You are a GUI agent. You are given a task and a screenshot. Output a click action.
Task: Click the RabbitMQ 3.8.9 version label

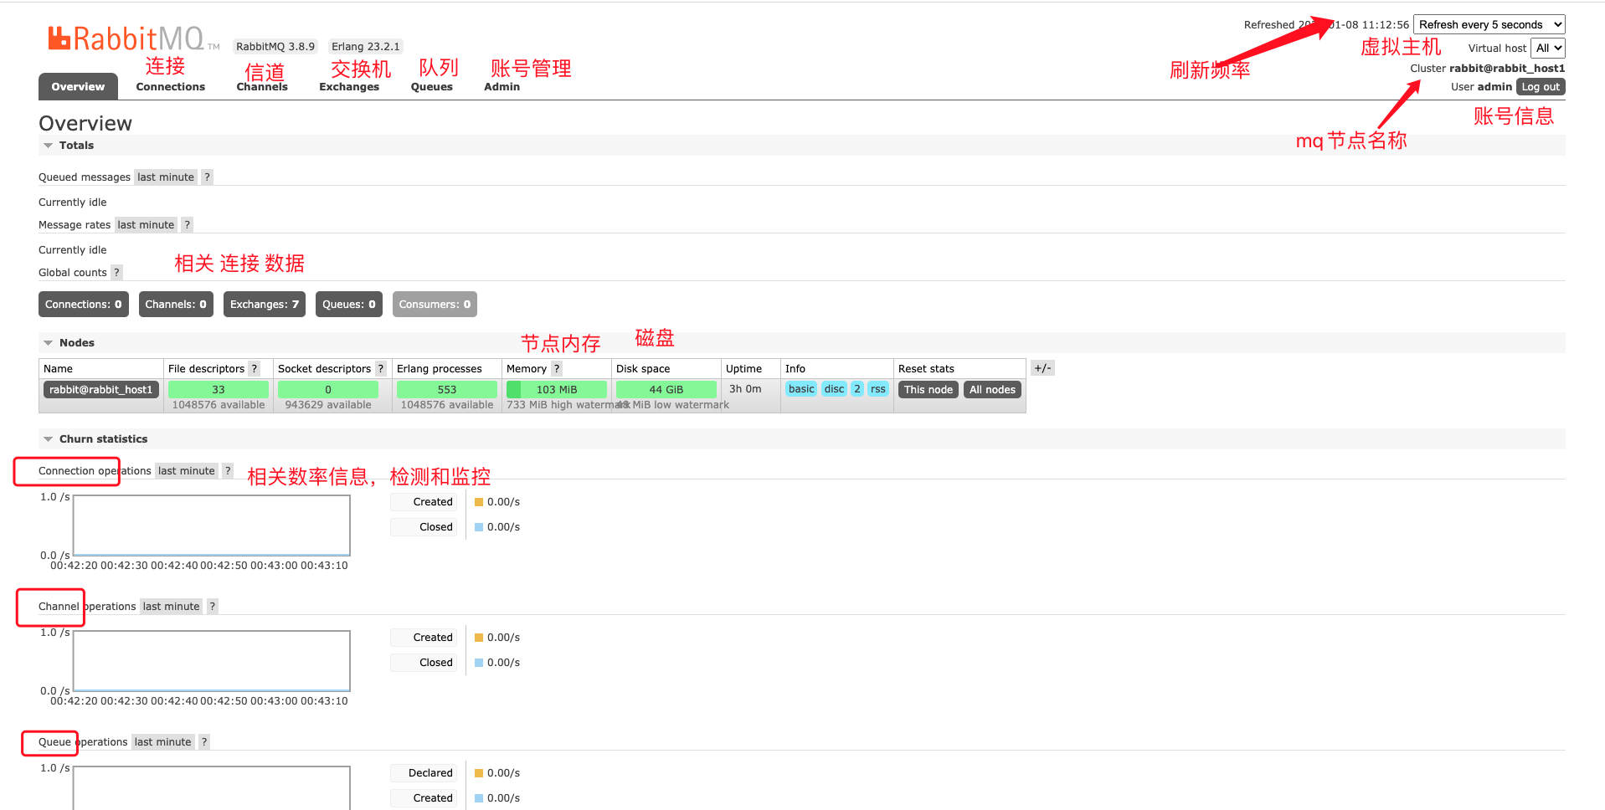[x=275, y=46]
